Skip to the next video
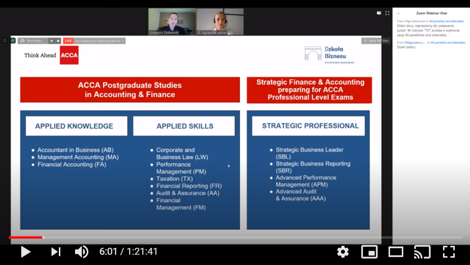470x265 pixels. tap(56, 252)
